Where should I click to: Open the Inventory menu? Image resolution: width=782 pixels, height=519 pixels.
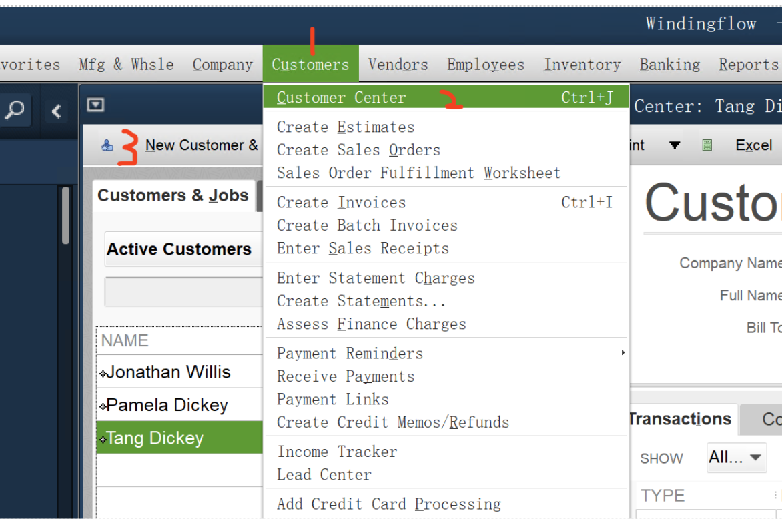[x=582, y=64]
